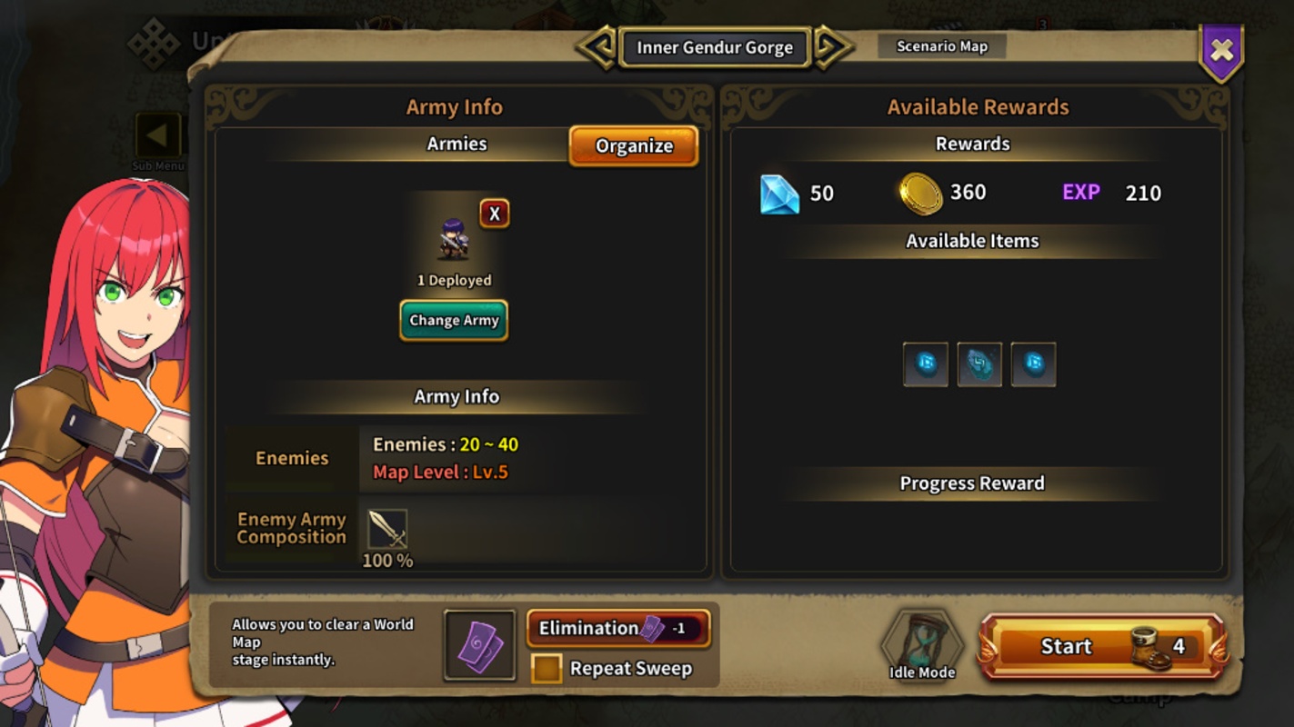
Task: Enable the Repeat Sweep checkbox
Action: click(547, 669)
